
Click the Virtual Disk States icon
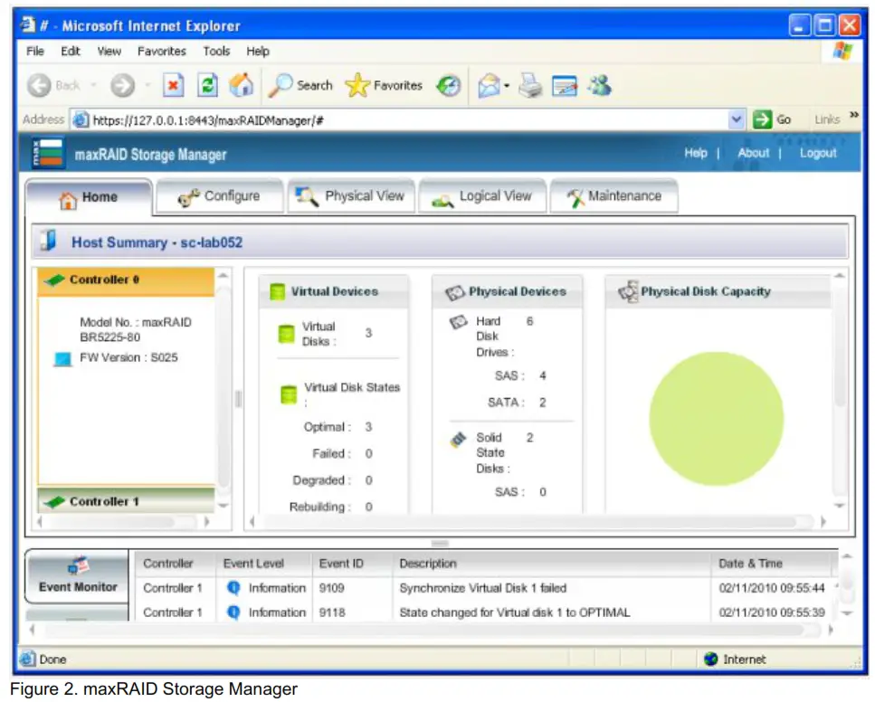(x=289, y=394)
